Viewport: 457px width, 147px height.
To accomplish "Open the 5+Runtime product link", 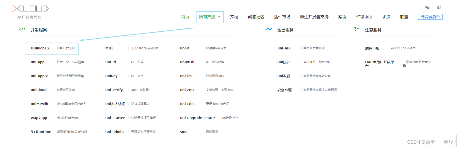I will pos(41,132).
